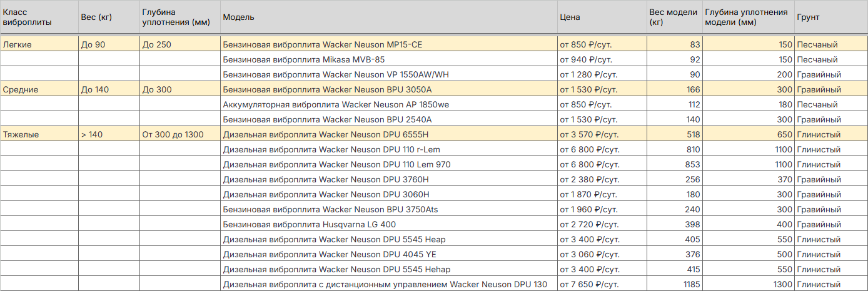The width and height of the screenshot is (868, 291).
Task: Select compaction depth value '400'
Action: [x=749, y=225]
